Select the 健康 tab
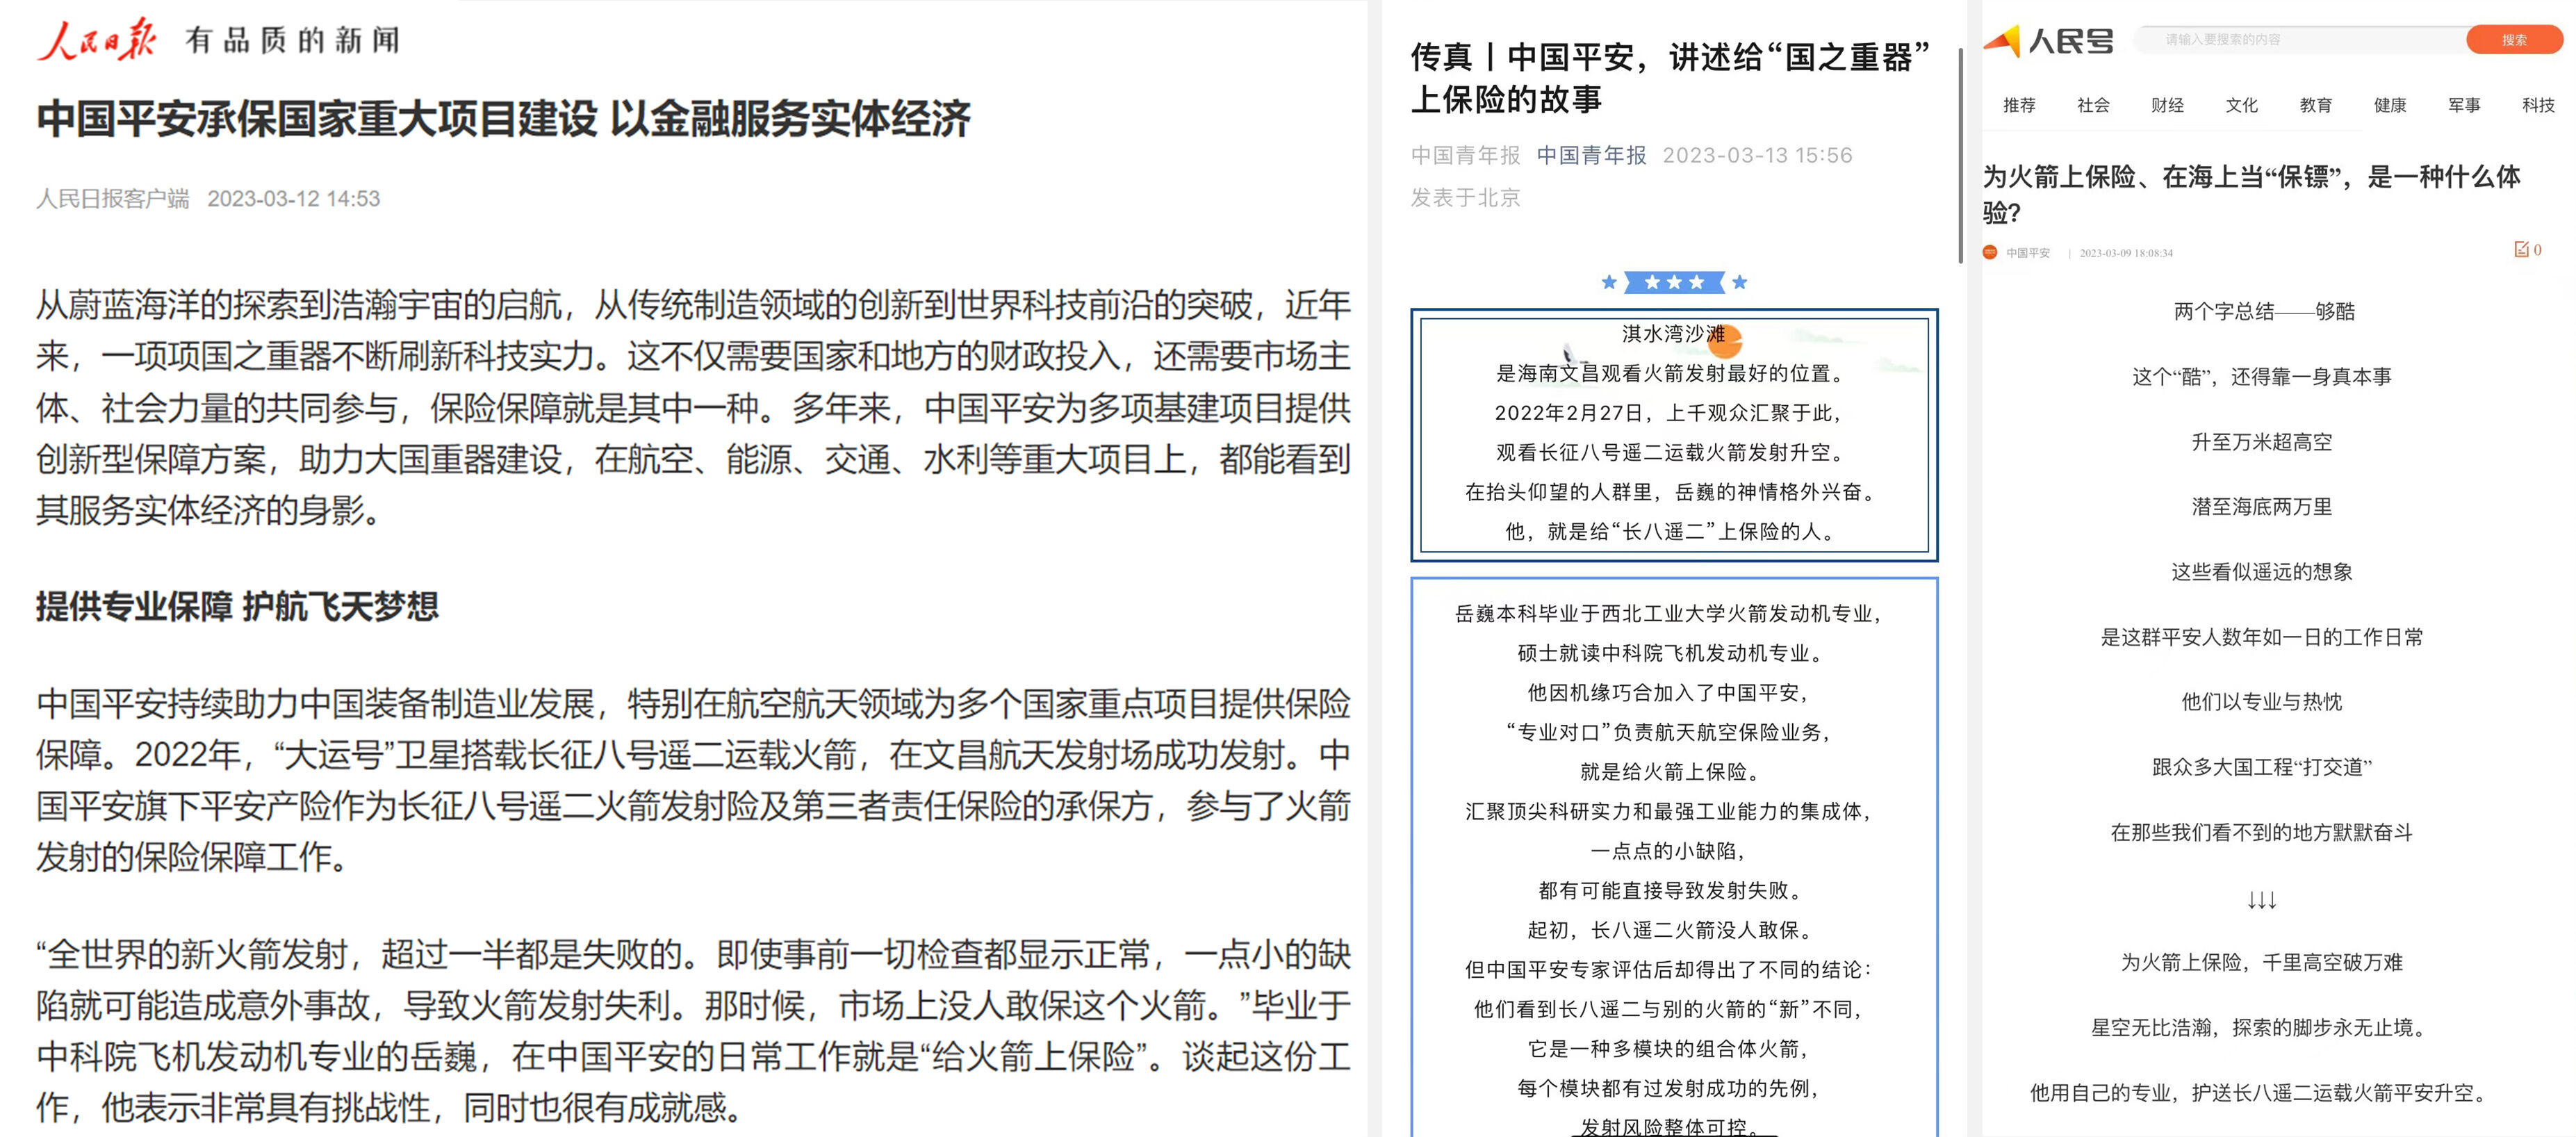The width and height of the screenshot is (2576, 1137). click(2390, 105)
